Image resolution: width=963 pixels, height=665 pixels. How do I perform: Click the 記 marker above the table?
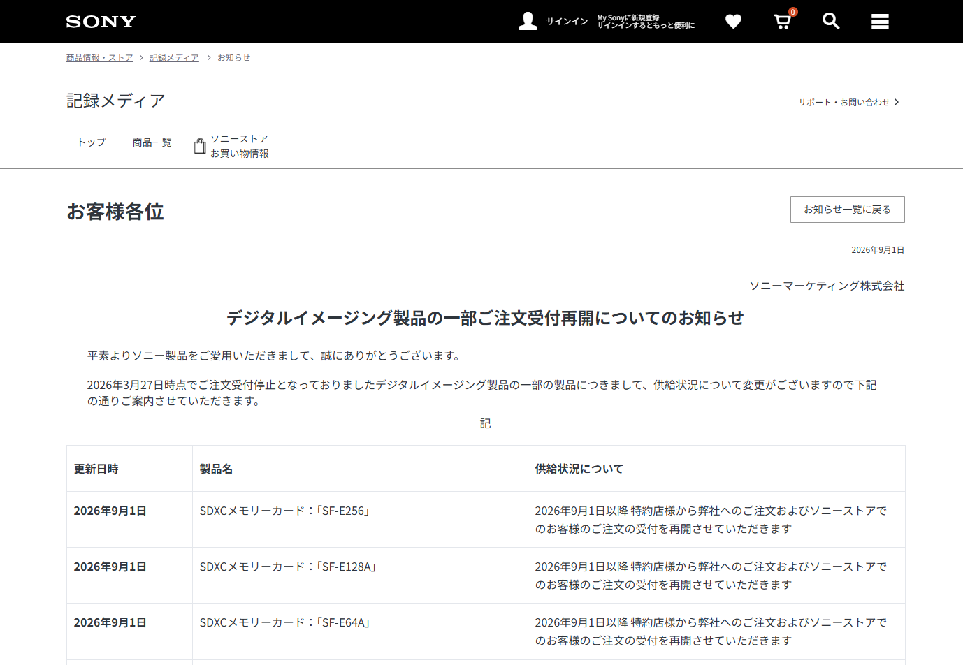[485, 423]
